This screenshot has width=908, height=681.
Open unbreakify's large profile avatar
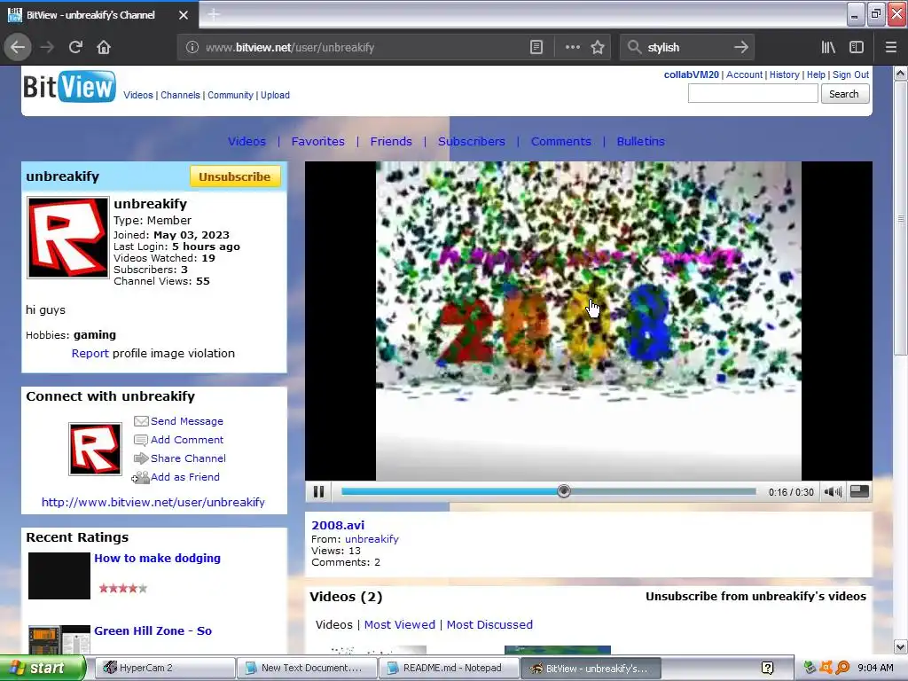point(67,238)
